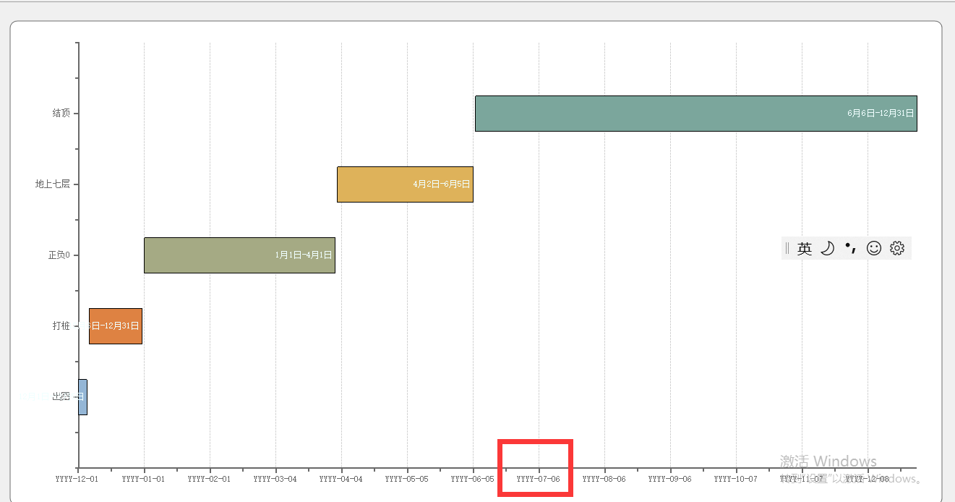Toggle the punctuation mode icon in IME toolbar
Screen dimensions: 955x502
click(x=850, y=248)
